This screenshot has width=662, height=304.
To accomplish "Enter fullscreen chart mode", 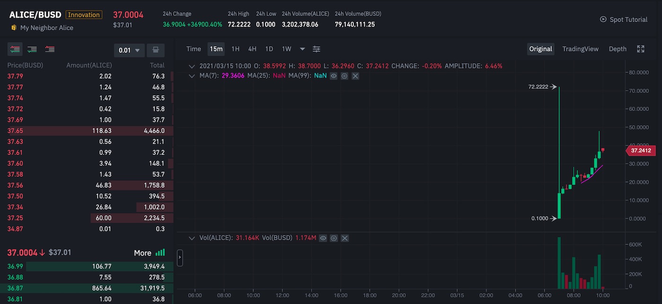I will (641, 49).
